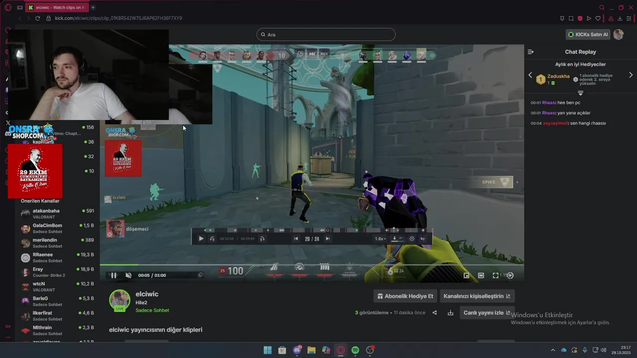
Task: Open elciwic channel avatar
Action: click(119, 300)
